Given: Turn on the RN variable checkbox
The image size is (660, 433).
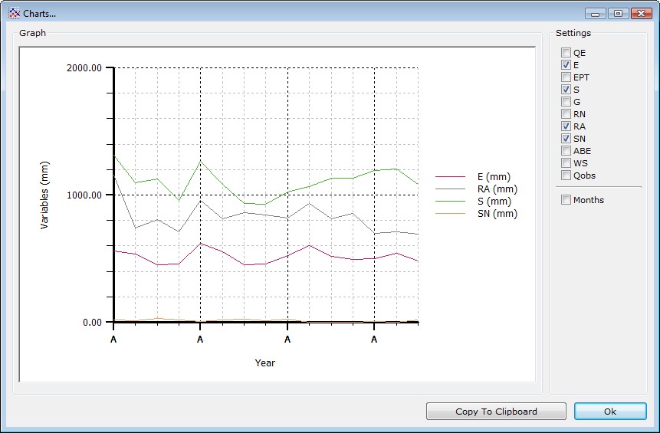Looking at the screenshot, I should (566, 114).
